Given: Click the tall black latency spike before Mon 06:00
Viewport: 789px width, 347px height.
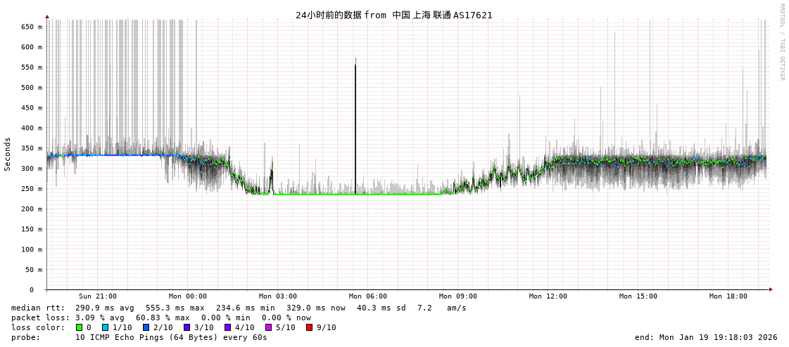Looking at the screenshot, I should click(355, 126).
